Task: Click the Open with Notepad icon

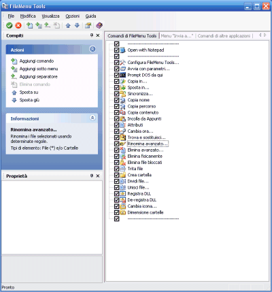Action: (x=122, y=50)
